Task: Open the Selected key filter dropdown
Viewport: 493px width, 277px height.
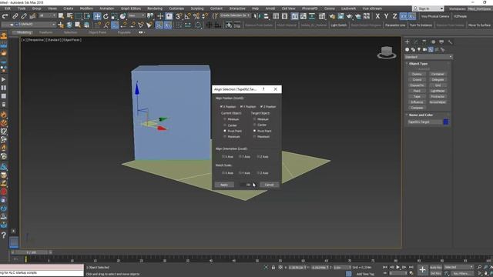Action: [459, 267]
